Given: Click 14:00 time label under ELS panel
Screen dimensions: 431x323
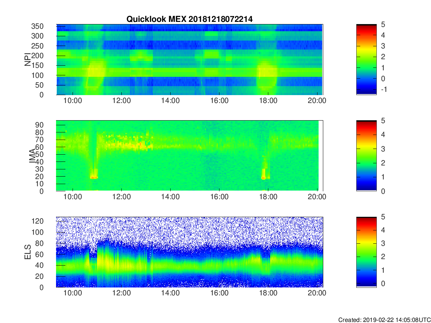Looking at the screenshot, I should click(x=171, y=294).
